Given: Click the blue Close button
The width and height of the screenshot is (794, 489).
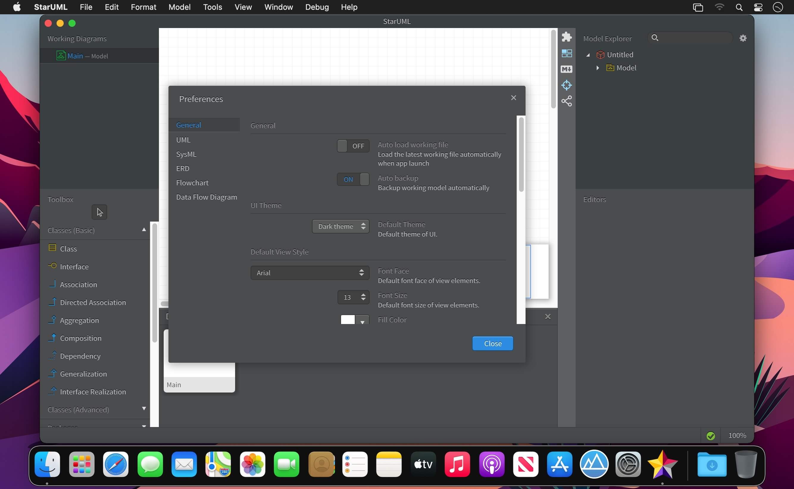Looking at the screenshot, I should coord(493,343).
